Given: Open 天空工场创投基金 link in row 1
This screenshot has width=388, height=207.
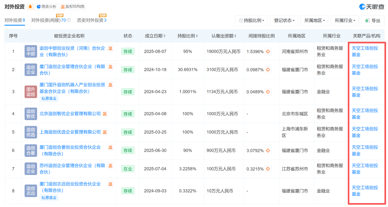Looking at the screenshot, I should 365,51.
